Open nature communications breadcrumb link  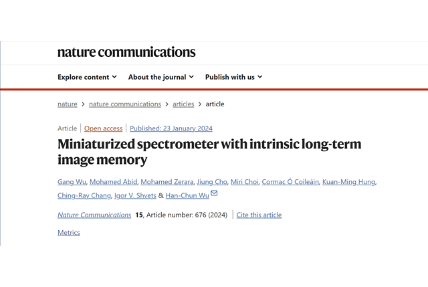(x=125, y=104)
